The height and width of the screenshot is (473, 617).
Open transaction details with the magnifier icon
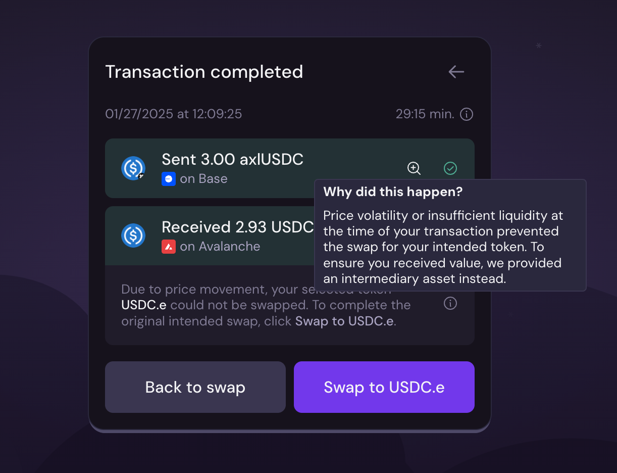(414, 168)
